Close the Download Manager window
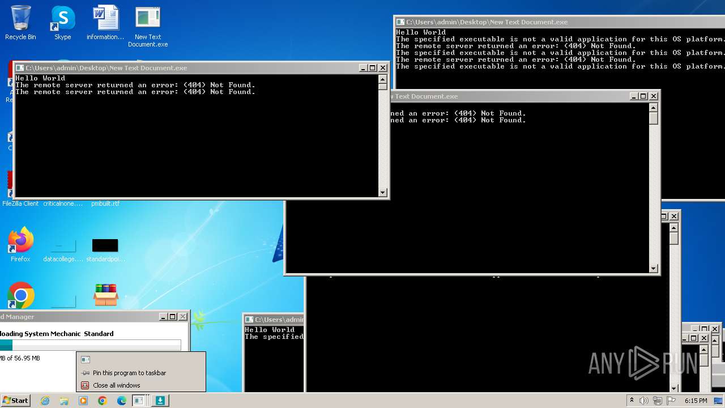 pyautogui.click(x=183, y=317)
